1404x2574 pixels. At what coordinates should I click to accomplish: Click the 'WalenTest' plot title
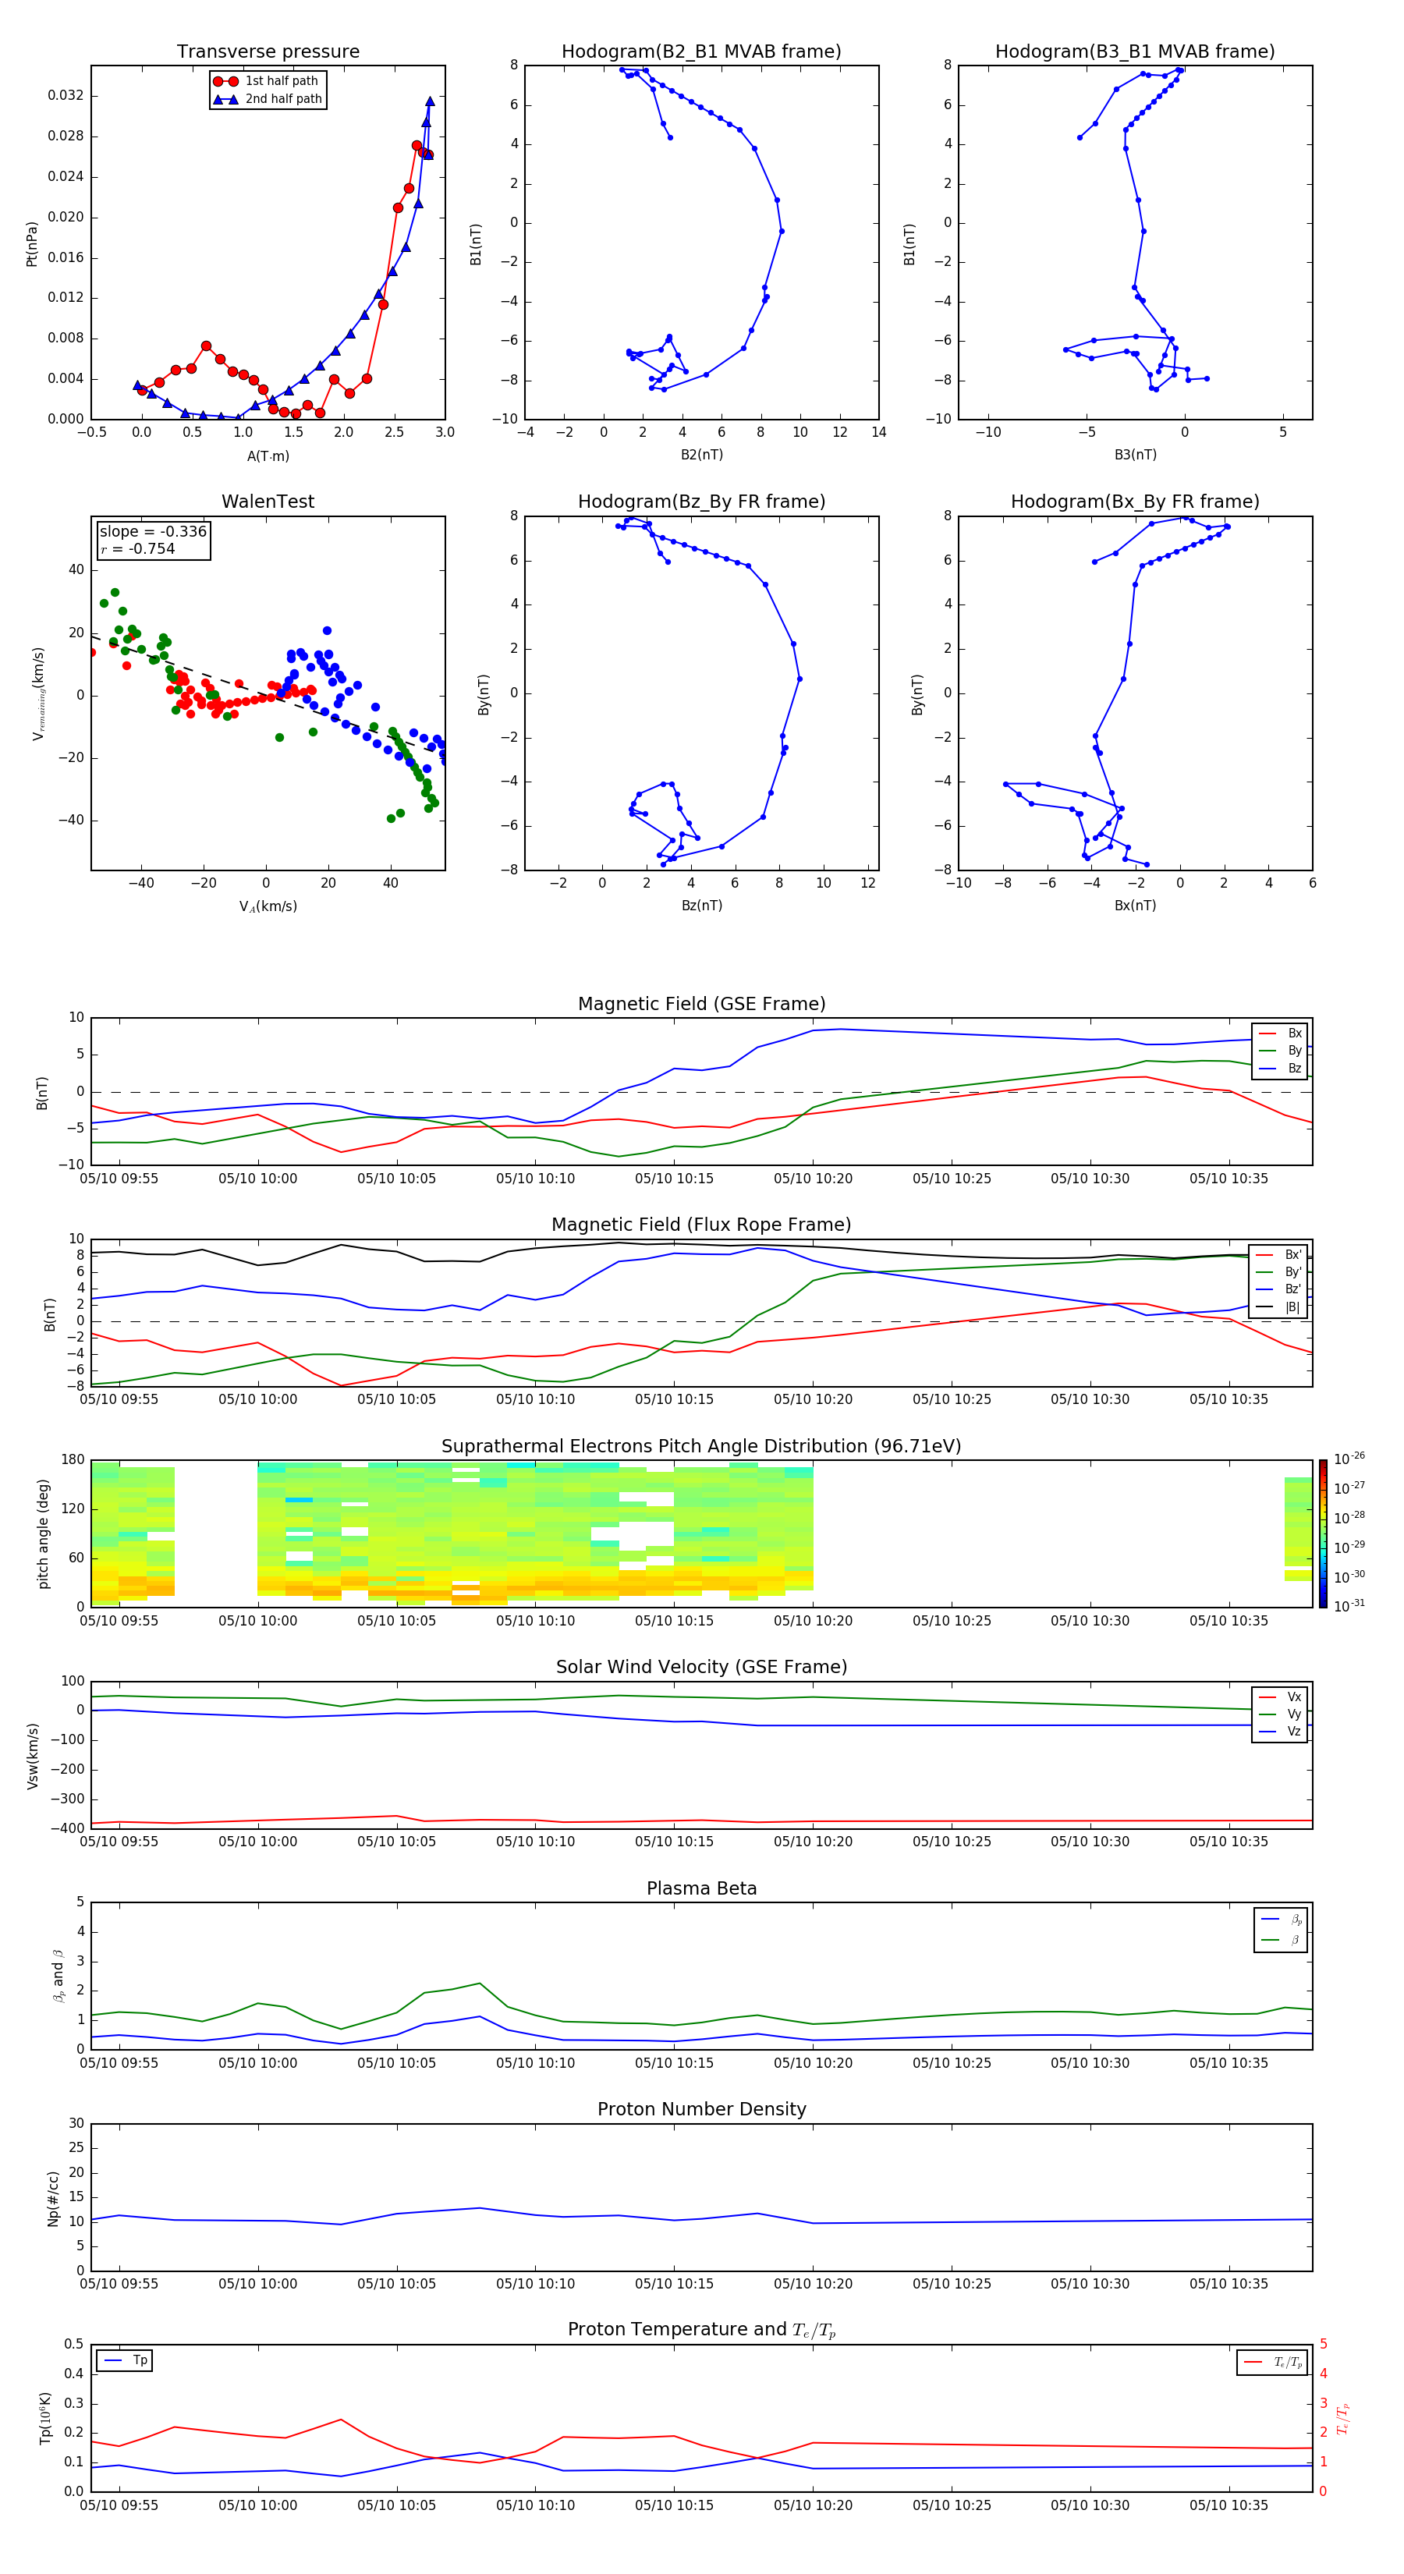268,502
